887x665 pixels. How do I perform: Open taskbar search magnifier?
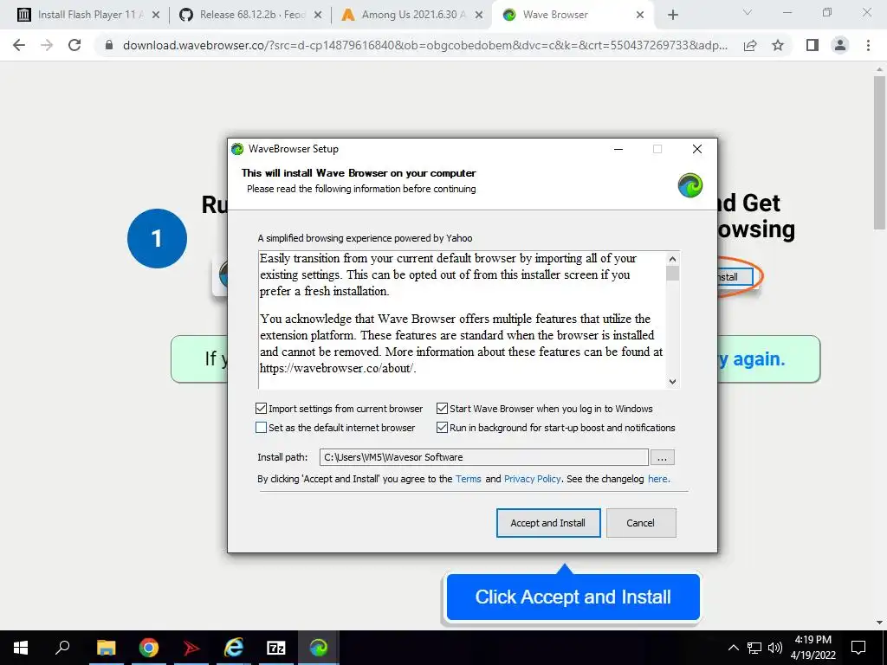coord(62,648)
